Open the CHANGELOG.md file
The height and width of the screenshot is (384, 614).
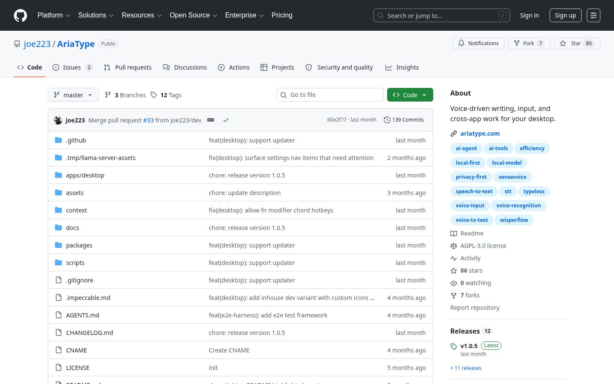[x=90, y=333]
